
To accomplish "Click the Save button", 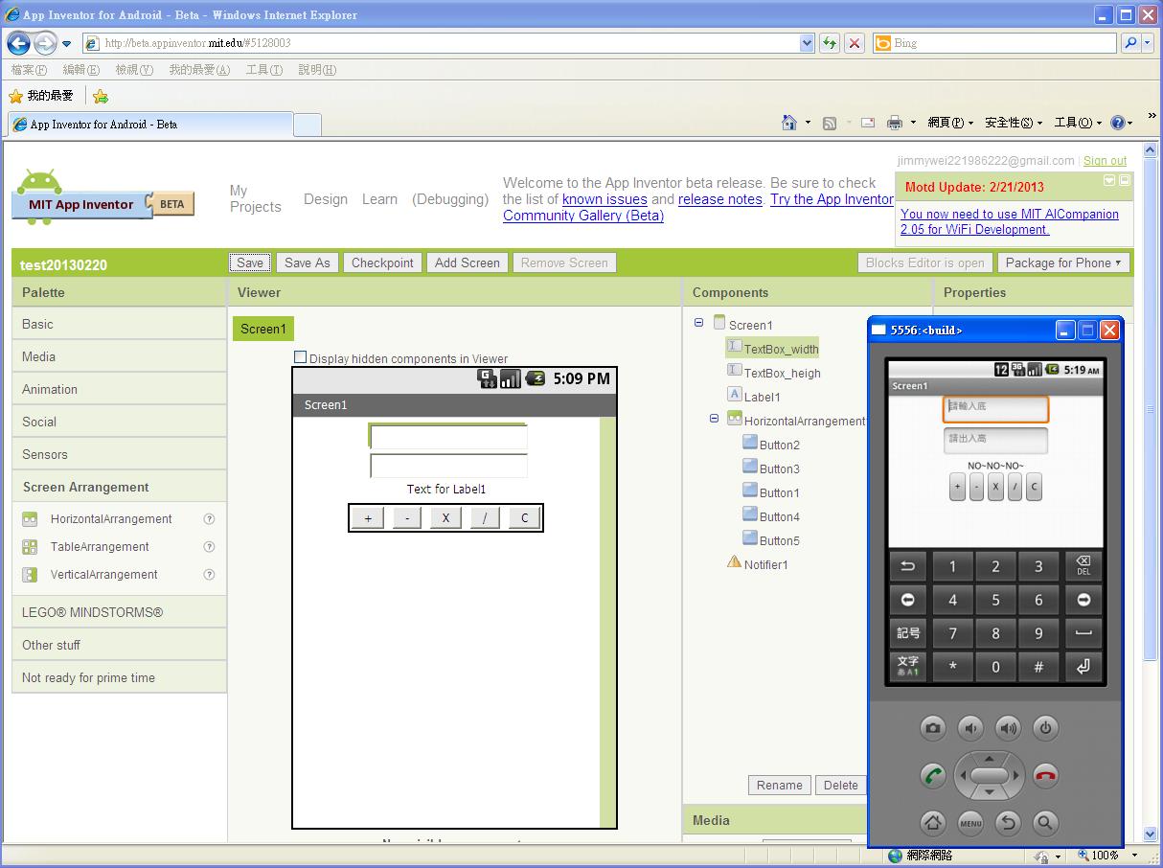I will tap(250, 263).
